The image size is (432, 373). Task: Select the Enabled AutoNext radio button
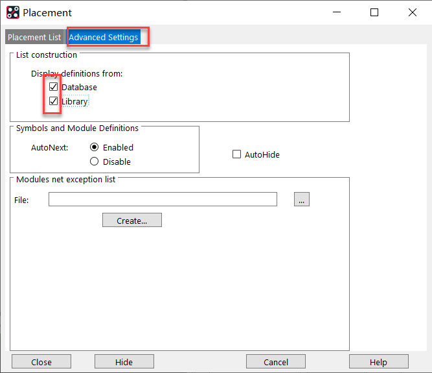point(95,147)
